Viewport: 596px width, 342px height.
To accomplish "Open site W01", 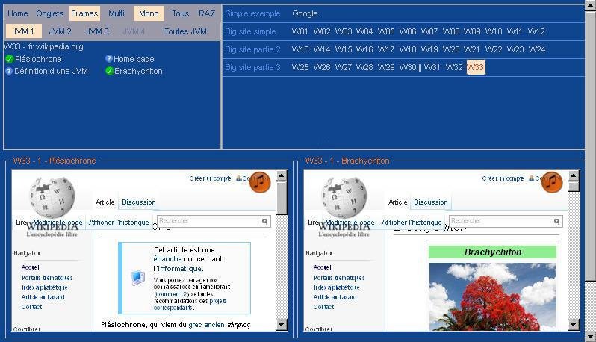I will point(299,31).
